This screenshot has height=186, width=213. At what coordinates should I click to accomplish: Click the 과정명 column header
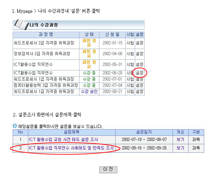click(46, 35)
